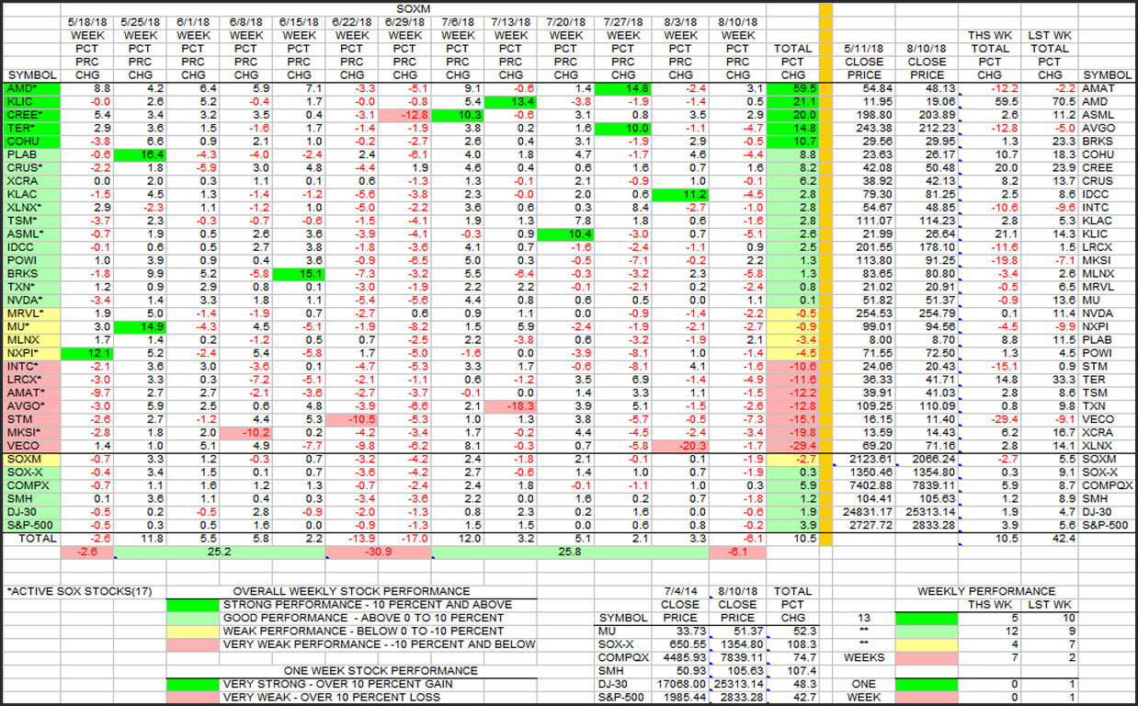Select pink -10.2 cell in MKSI* row
Viewport: 1138px width, 706px height.
(245, 433)
